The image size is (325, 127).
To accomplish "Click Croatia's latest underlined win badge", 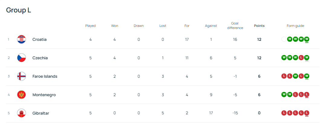I will (307, 39).
